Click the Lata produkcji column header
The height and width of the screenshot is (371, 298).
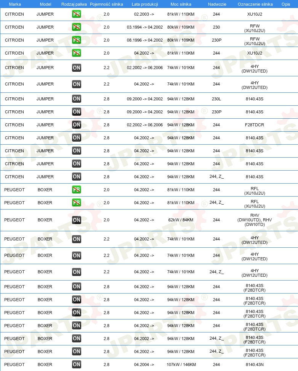[145, 4]
